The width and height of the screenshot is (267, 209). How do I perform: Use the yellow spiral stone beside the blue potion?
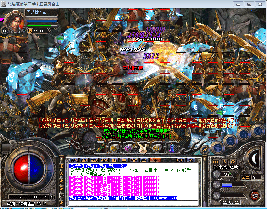tap(157, 148)
